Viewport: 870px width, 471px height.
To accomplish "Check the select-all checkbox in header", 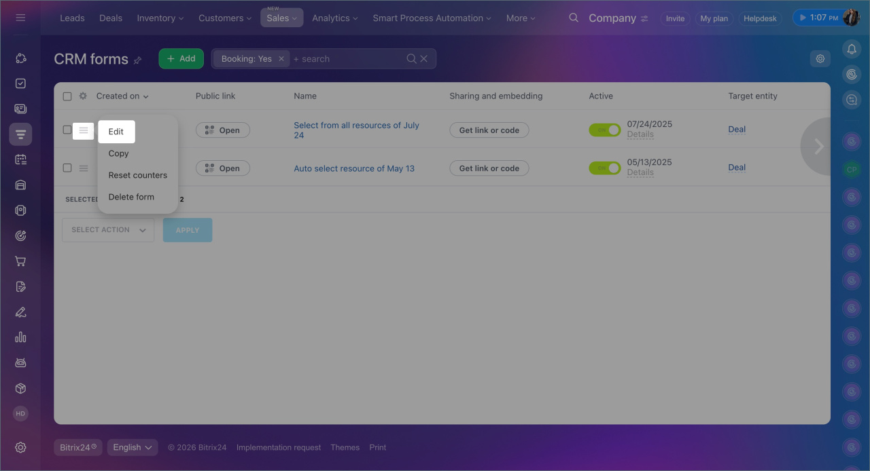I will pos(67,96).
